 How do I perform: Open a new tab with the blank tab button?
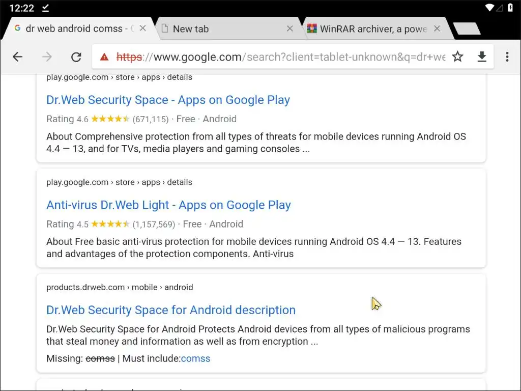coord(467,29)
